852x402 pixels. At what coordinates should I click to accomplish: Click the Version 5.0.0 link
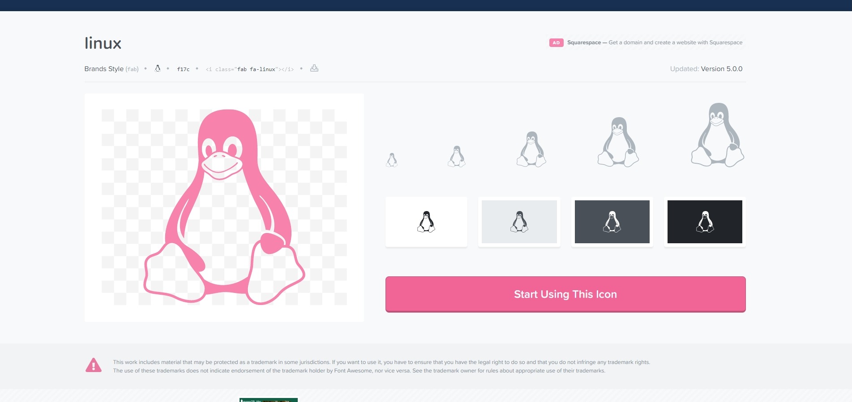point(721,69)
